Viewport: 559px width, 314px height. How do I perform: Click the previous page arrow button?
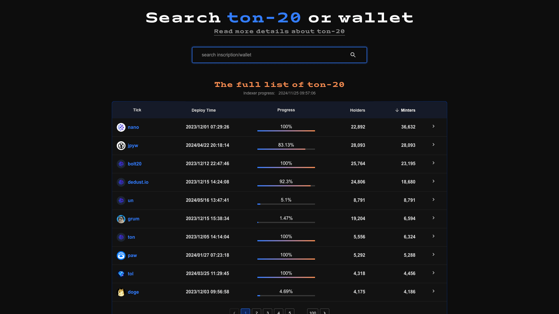234,312
